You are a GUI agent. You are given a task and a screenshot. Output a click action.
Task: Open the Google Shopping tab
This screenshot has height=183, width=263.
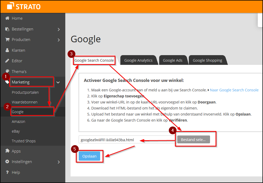(207, 60)
